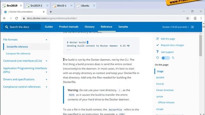Open the Dockerfile reference sidebar link
This screenshot has height=115, width=205.
[x=17, y=47]
